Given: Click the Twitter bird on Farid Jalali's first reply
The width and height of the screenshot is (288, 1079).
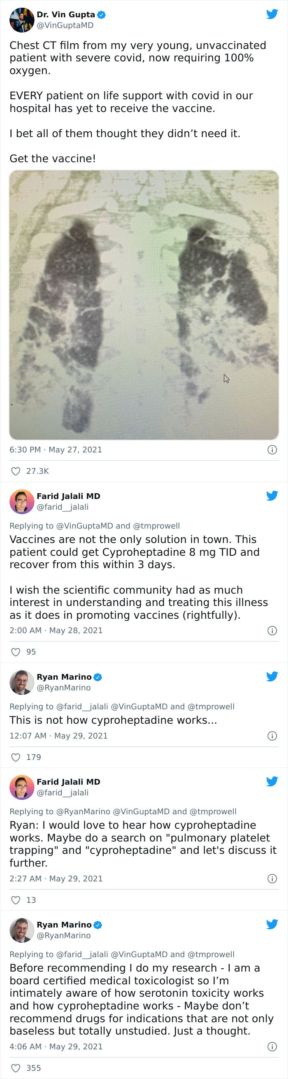Looking at the screenshot, I should pos(272,496).
